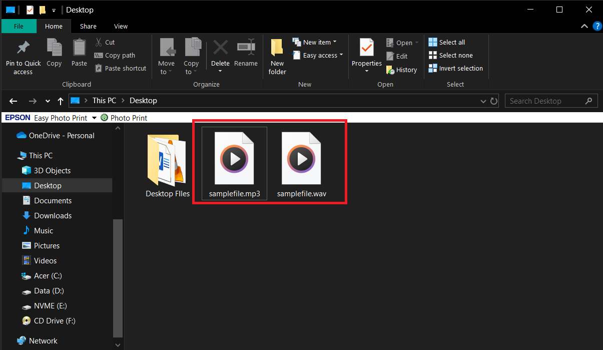Expand the Easy access menu

coord(318,55)
